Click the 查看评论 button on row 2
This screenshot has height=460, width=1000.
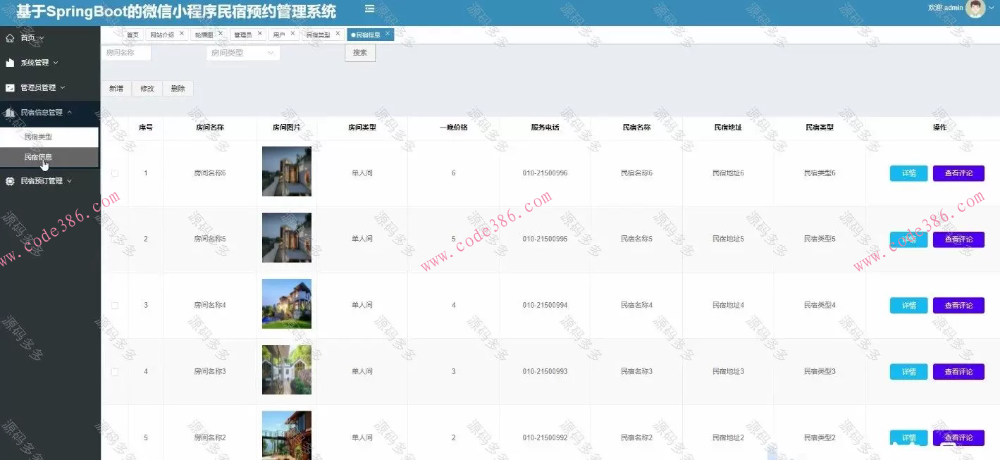(958, 238)
